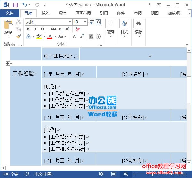The height and width of the screenshot is (178, 192).
Task: Open the 文件 tab
Action: [x=10, y=13]
